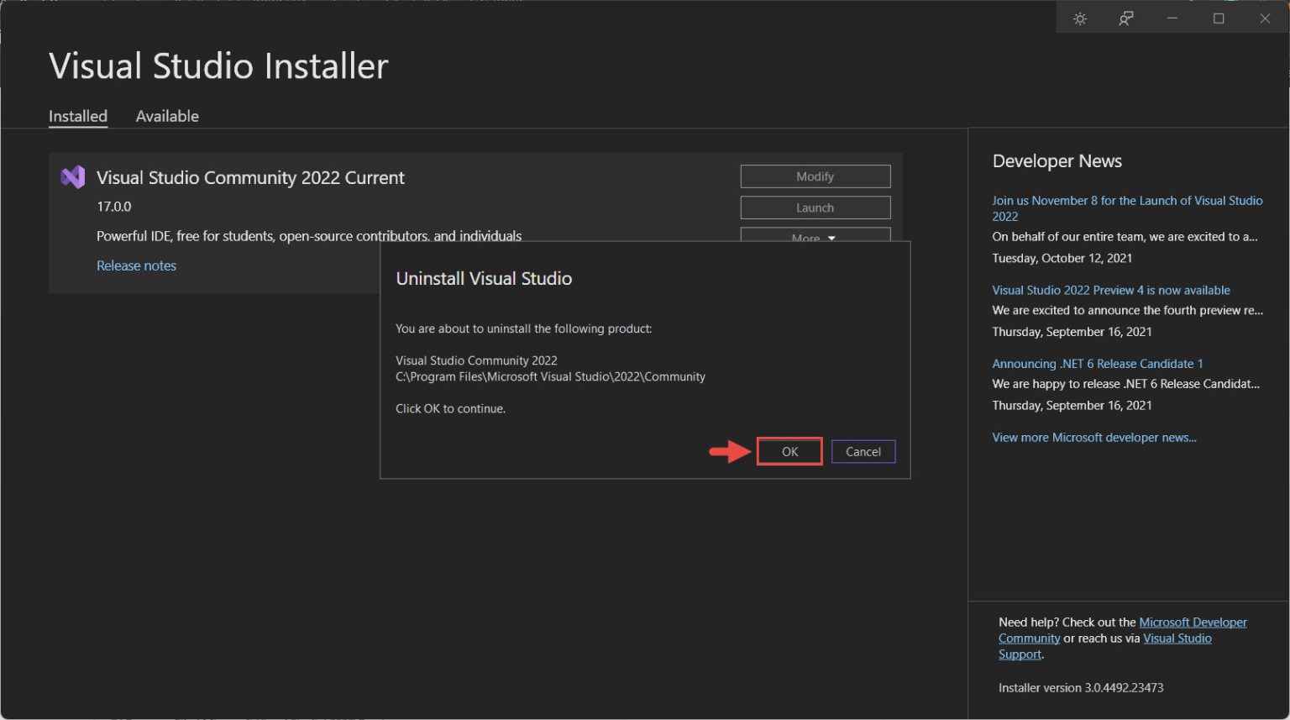Click the Modify button
1290x720 pixels.
pos(814,176)
